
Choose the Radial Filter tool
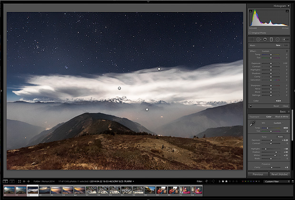point(277,40)
